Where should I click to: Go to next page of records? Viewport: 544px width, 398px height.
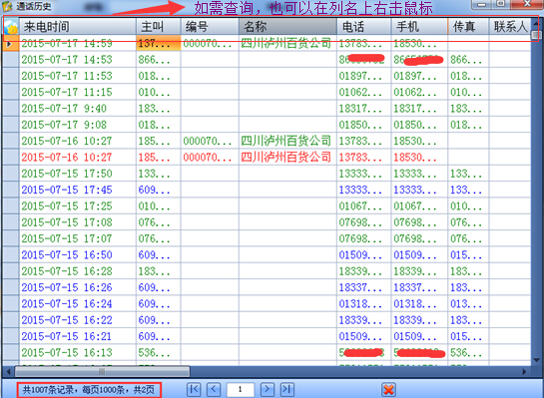tap(268, 389)
